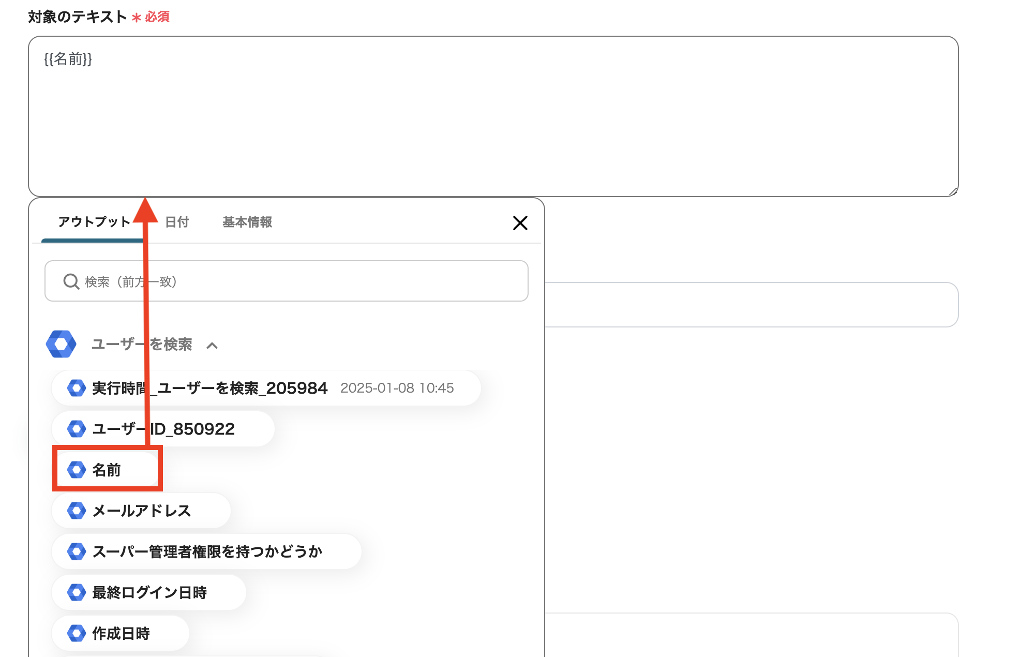Collapse the ユーザーを検索 section chevron
The image size is (1021, 657).
[212, 346]
